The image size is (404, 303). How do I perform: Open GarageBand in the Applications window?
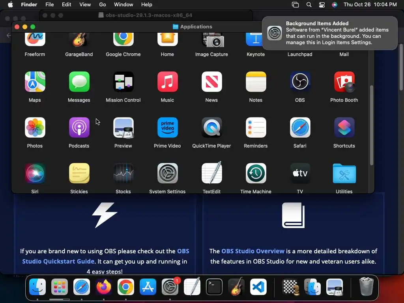79,40
